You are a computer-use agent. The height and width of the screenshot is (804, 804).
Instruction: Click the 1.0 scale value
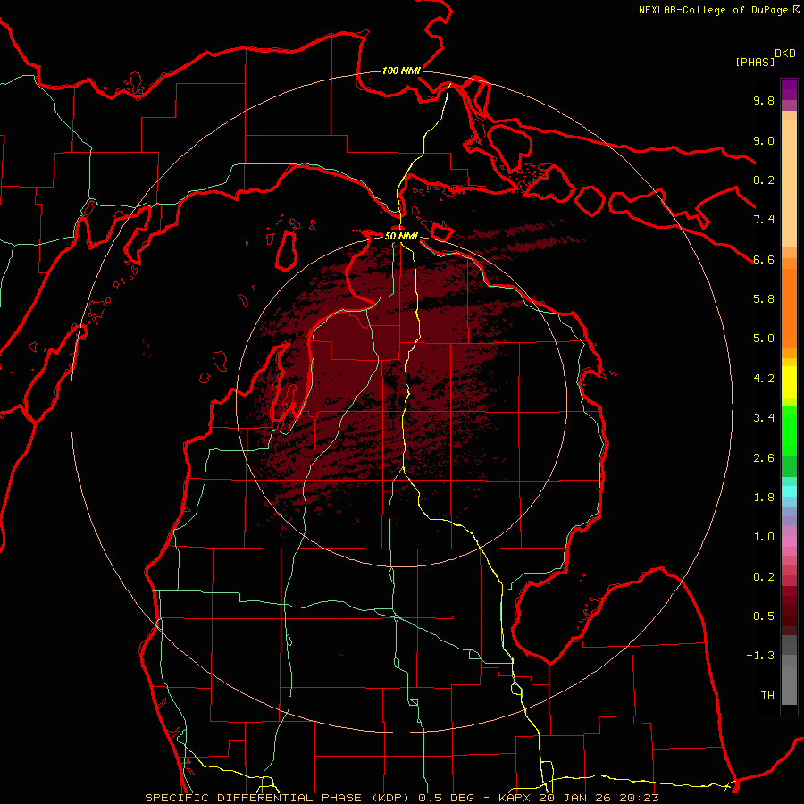point(764,537)
